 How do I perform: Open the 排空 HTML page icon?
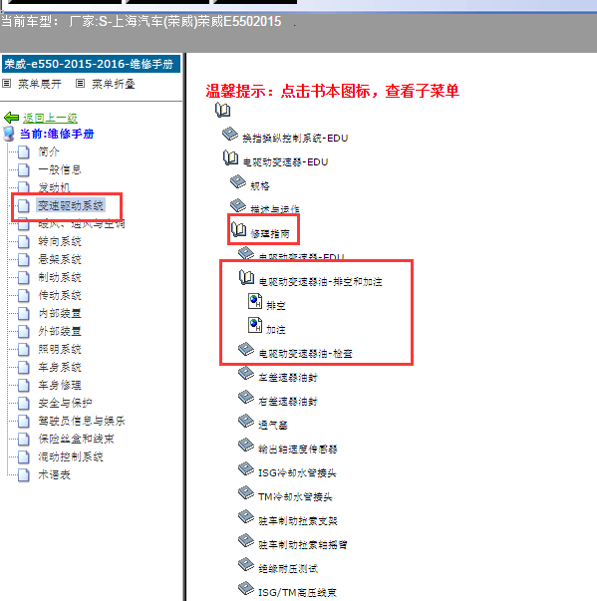[255, 301]
